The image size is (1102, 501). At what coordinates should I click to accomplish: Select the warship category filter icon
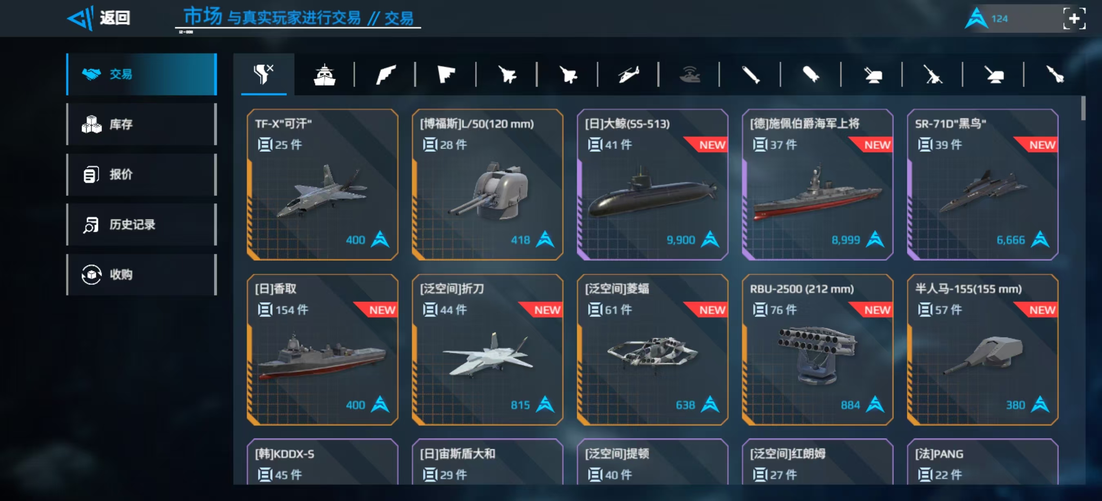click(324, 75)
